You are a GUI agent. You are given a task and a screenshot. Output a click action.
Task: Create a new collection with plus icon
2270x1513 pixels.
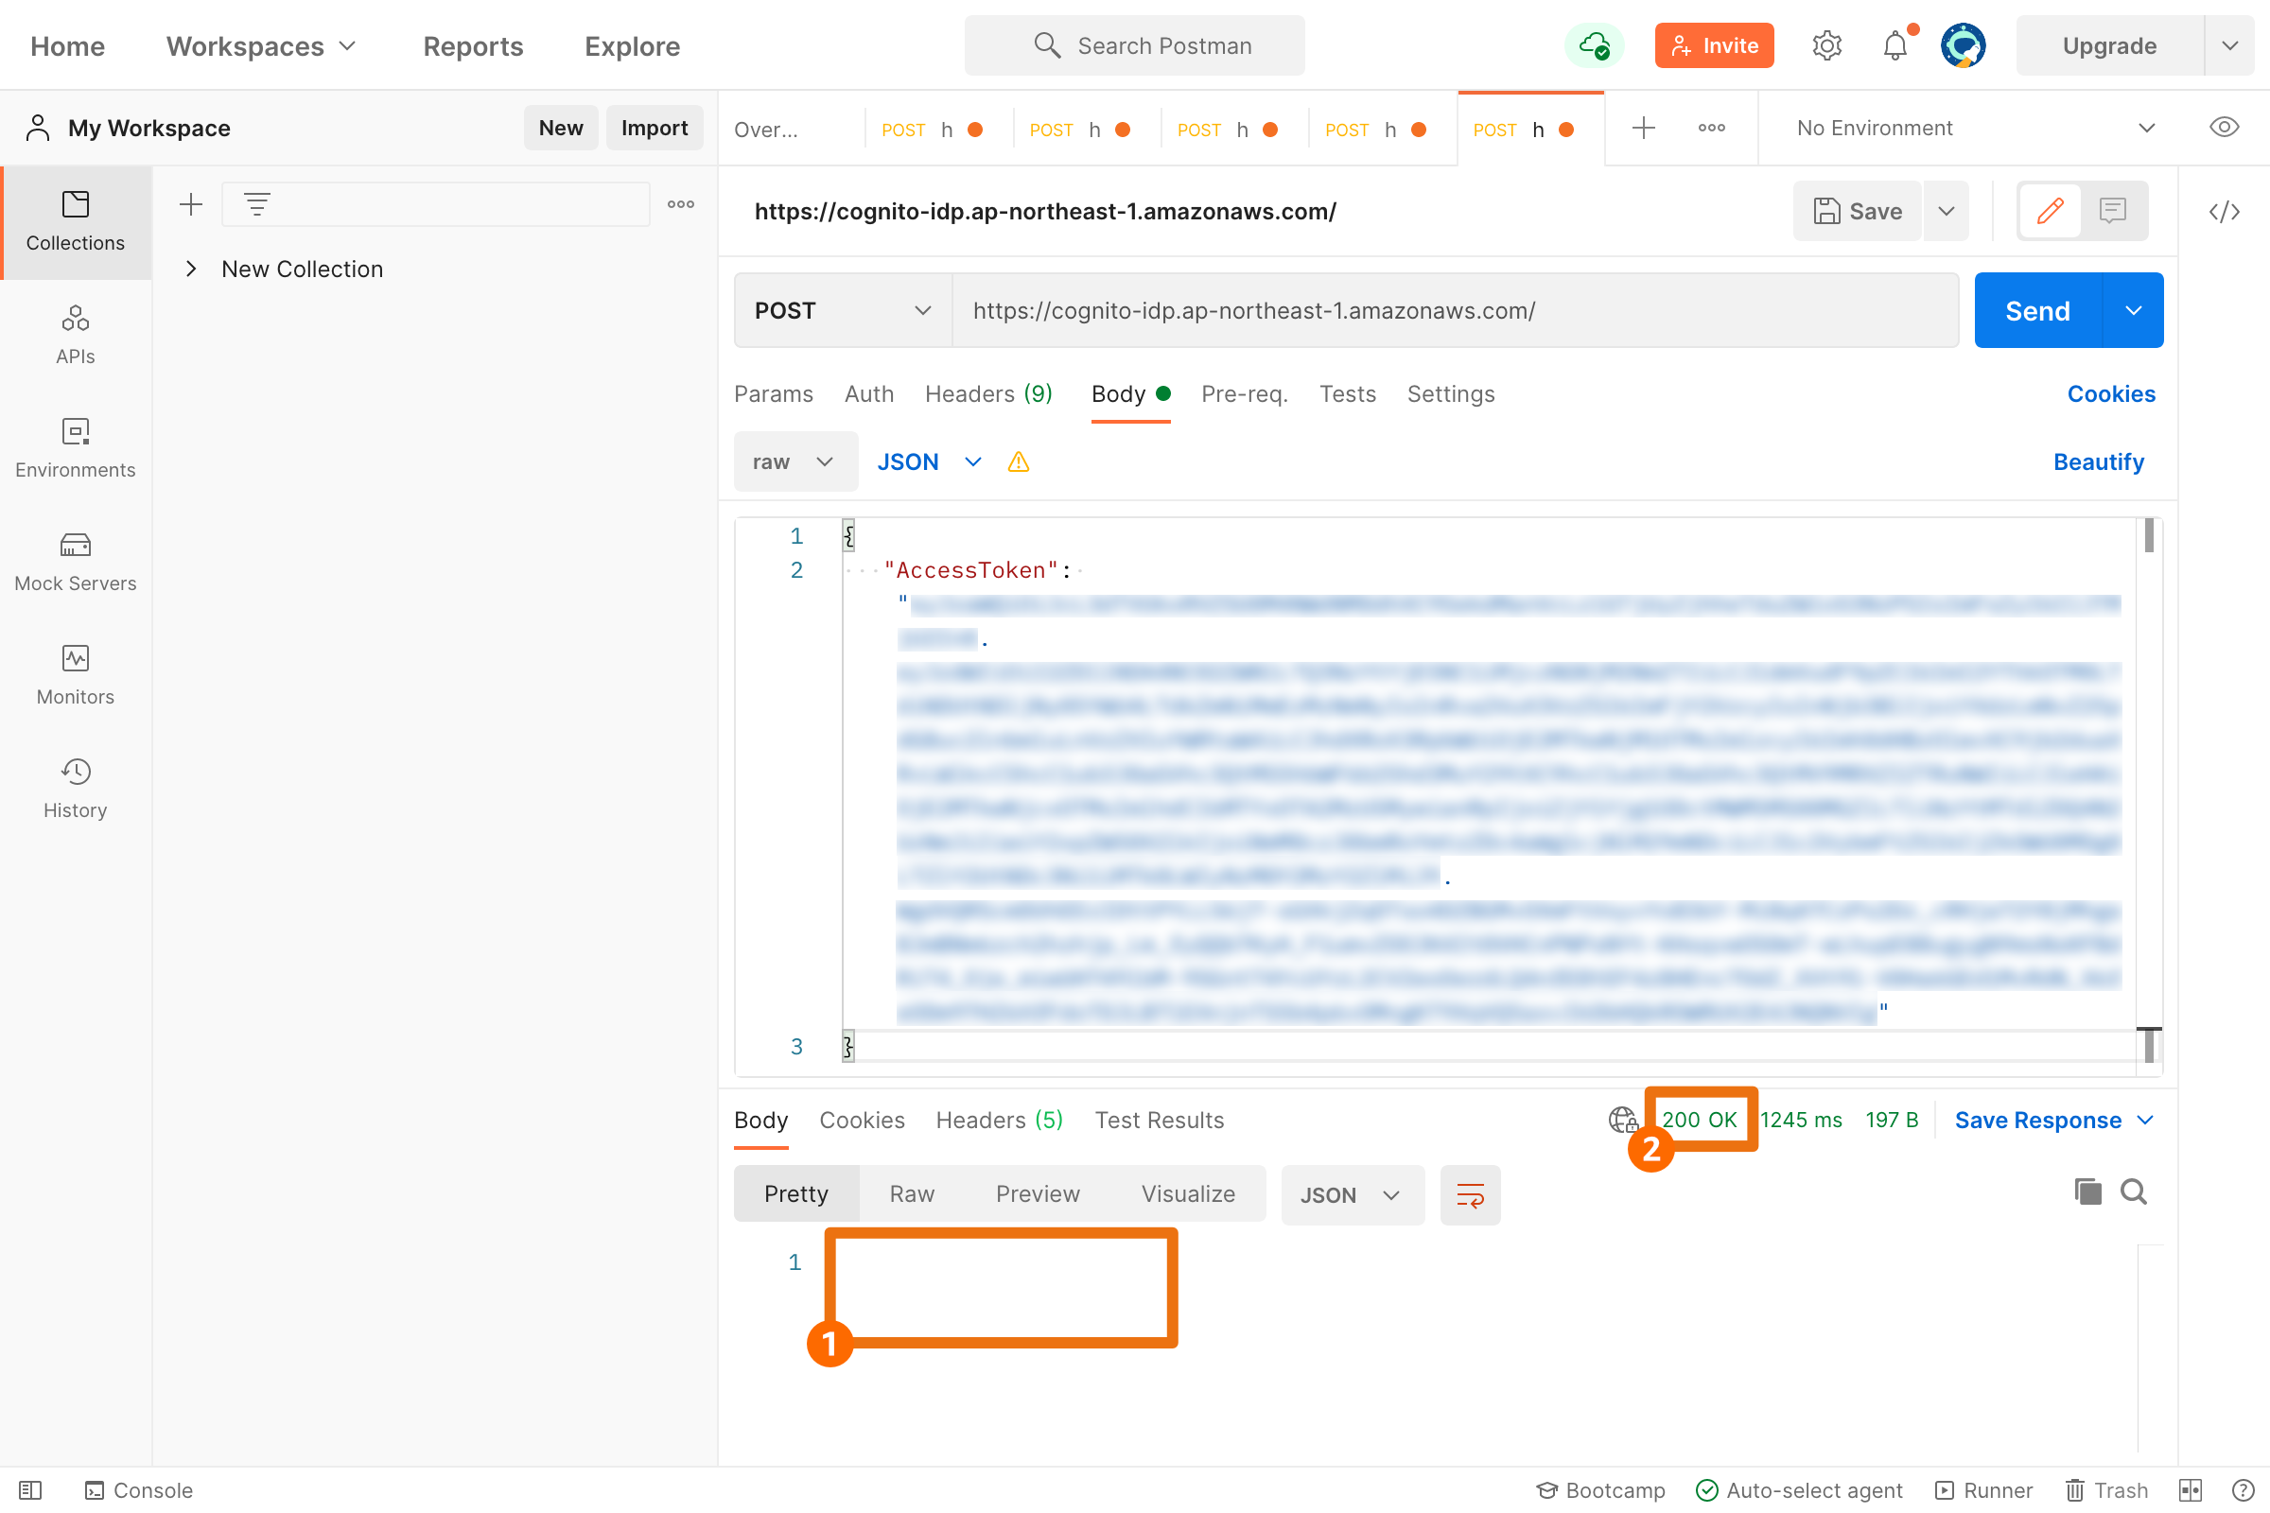191,203
